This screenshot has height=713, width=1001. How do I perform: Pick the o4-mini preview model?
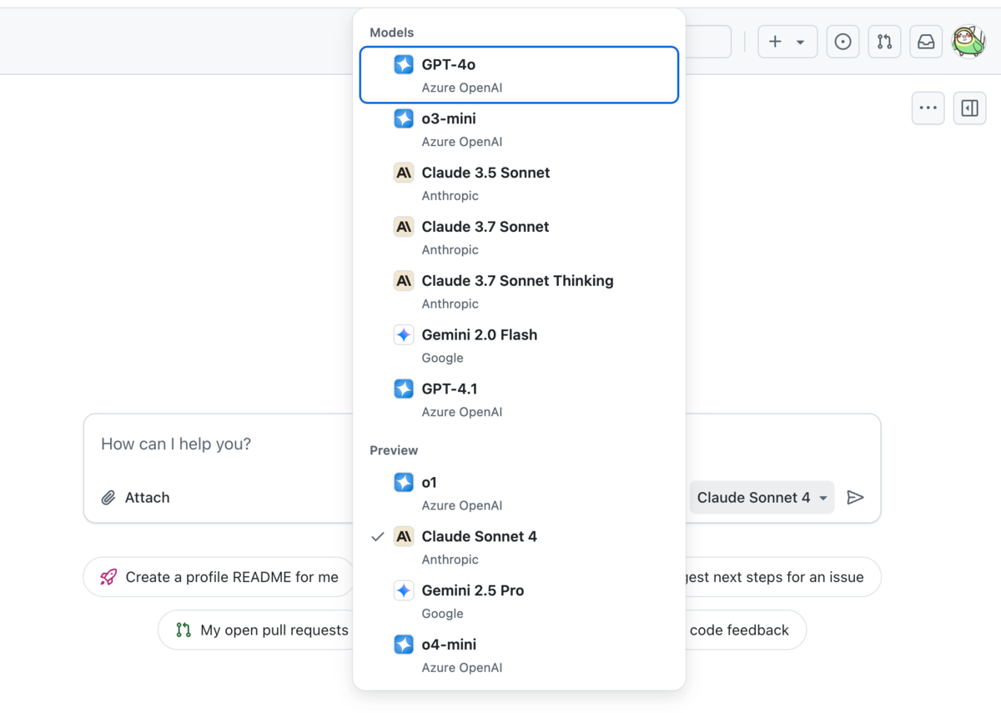click(x=519, y=655)
